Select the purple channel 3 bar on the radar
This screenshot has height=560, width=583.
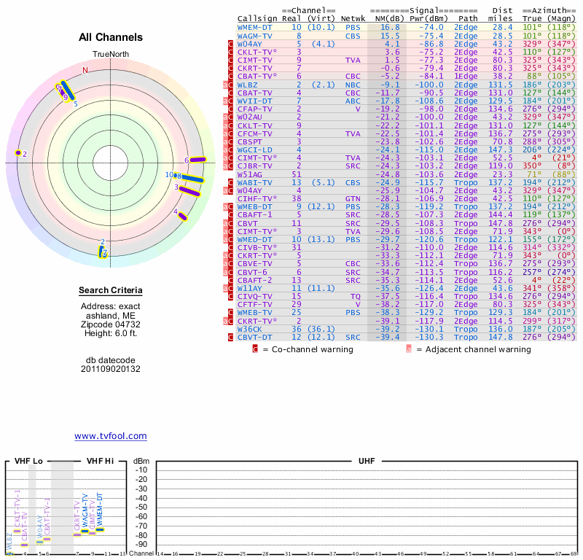pyautogui.click(x=189, y=191)
